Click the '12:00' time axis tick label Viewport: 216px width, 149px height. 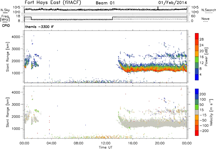point(106,143)
